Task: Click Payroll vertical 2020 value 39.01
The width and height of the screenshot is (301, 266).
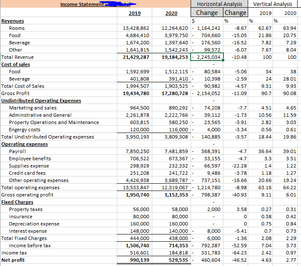Action: click(x=289, y=151)
